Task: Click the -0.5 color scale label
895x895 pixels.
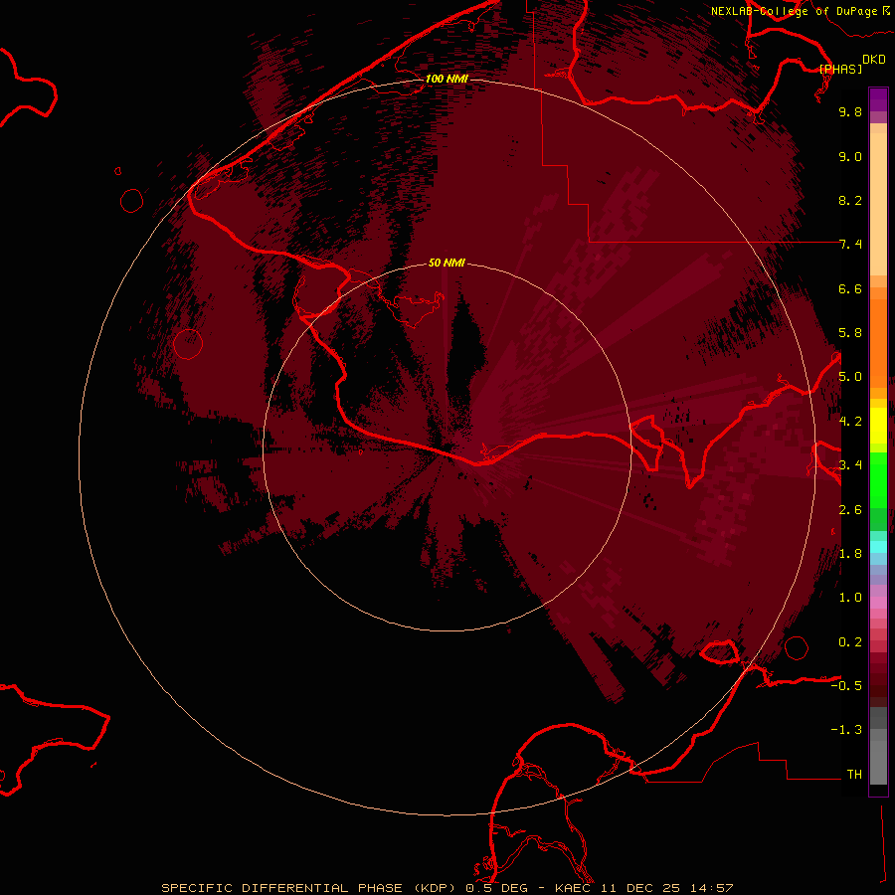Action: [x=846, y=686]
